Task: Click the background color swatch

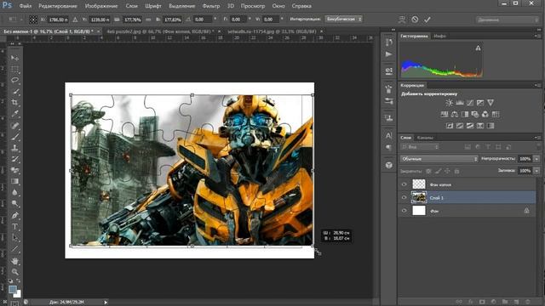Action: coord(18,295)
